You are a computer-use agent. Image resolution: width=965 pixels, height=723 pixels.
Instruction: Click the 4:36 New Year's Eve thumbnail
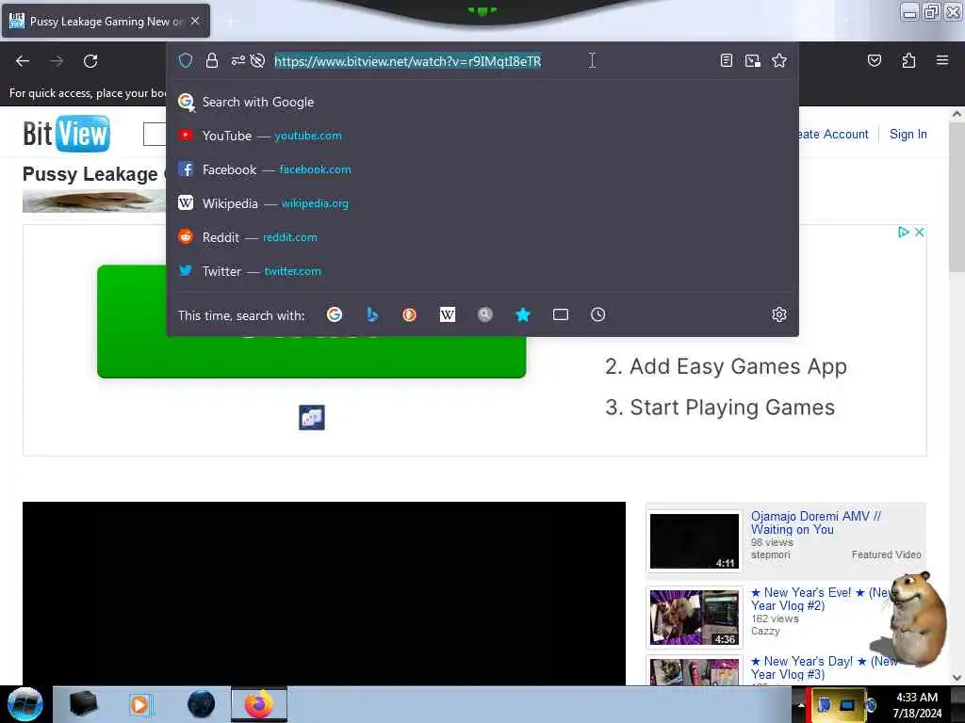coord(695,618)
